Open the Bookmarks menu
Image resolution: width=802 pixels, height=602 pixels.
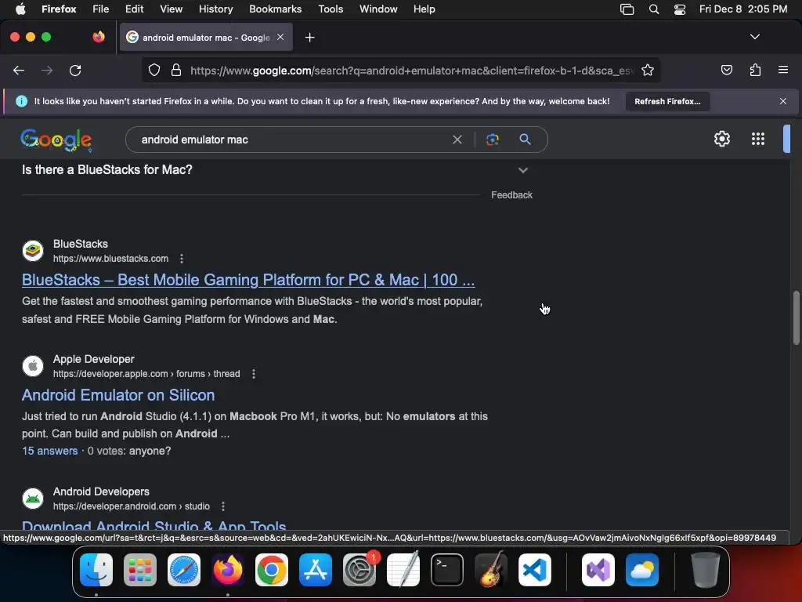pos(275,9)
